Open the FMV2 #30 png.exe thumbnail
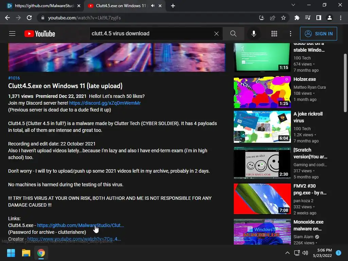The height and width of the screenshot is (261, 348). pyautogui.click(x=262, y=198)
